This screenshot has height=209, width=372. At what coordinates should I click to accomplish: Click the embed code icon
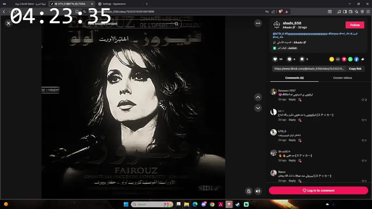338,59
